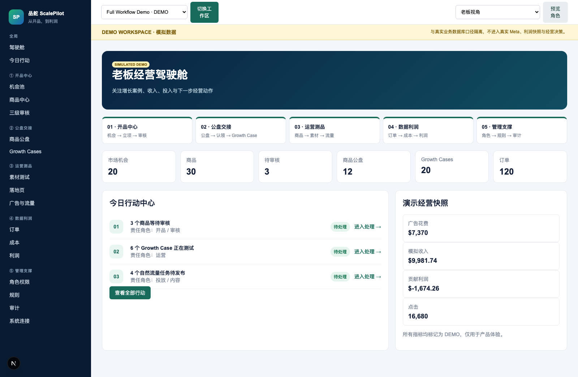Open 规则 in the sidebar
578x377 pixels.
click(14, 295)
